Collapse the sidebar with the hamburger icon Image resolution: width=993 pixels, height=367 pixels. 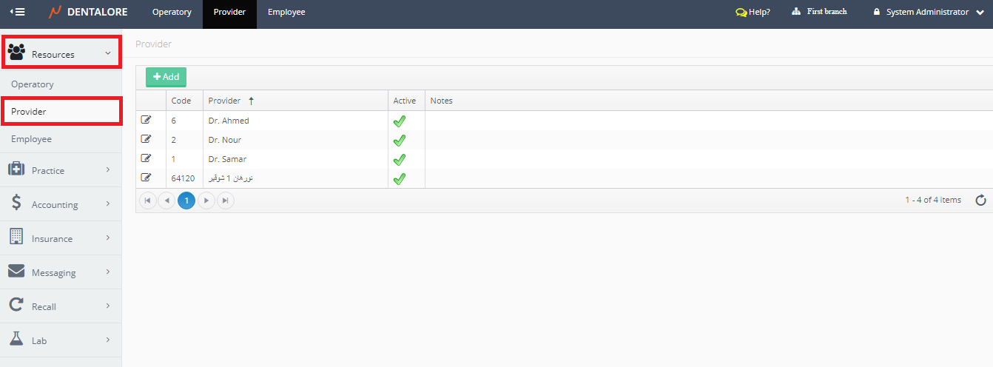click(x=17, y=12)
